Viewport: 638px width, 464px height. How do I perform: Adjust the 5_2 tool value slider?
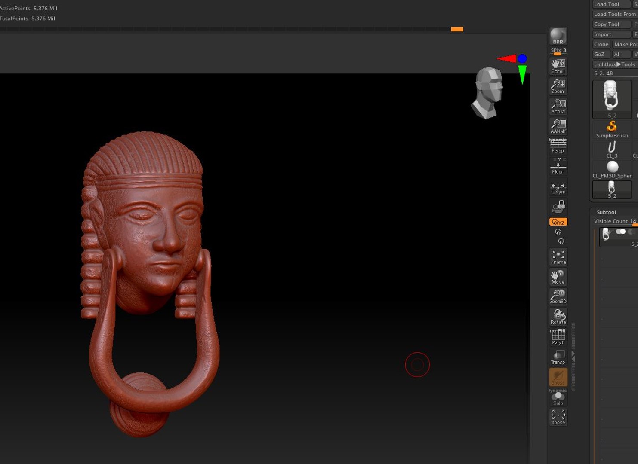[615, 73]
